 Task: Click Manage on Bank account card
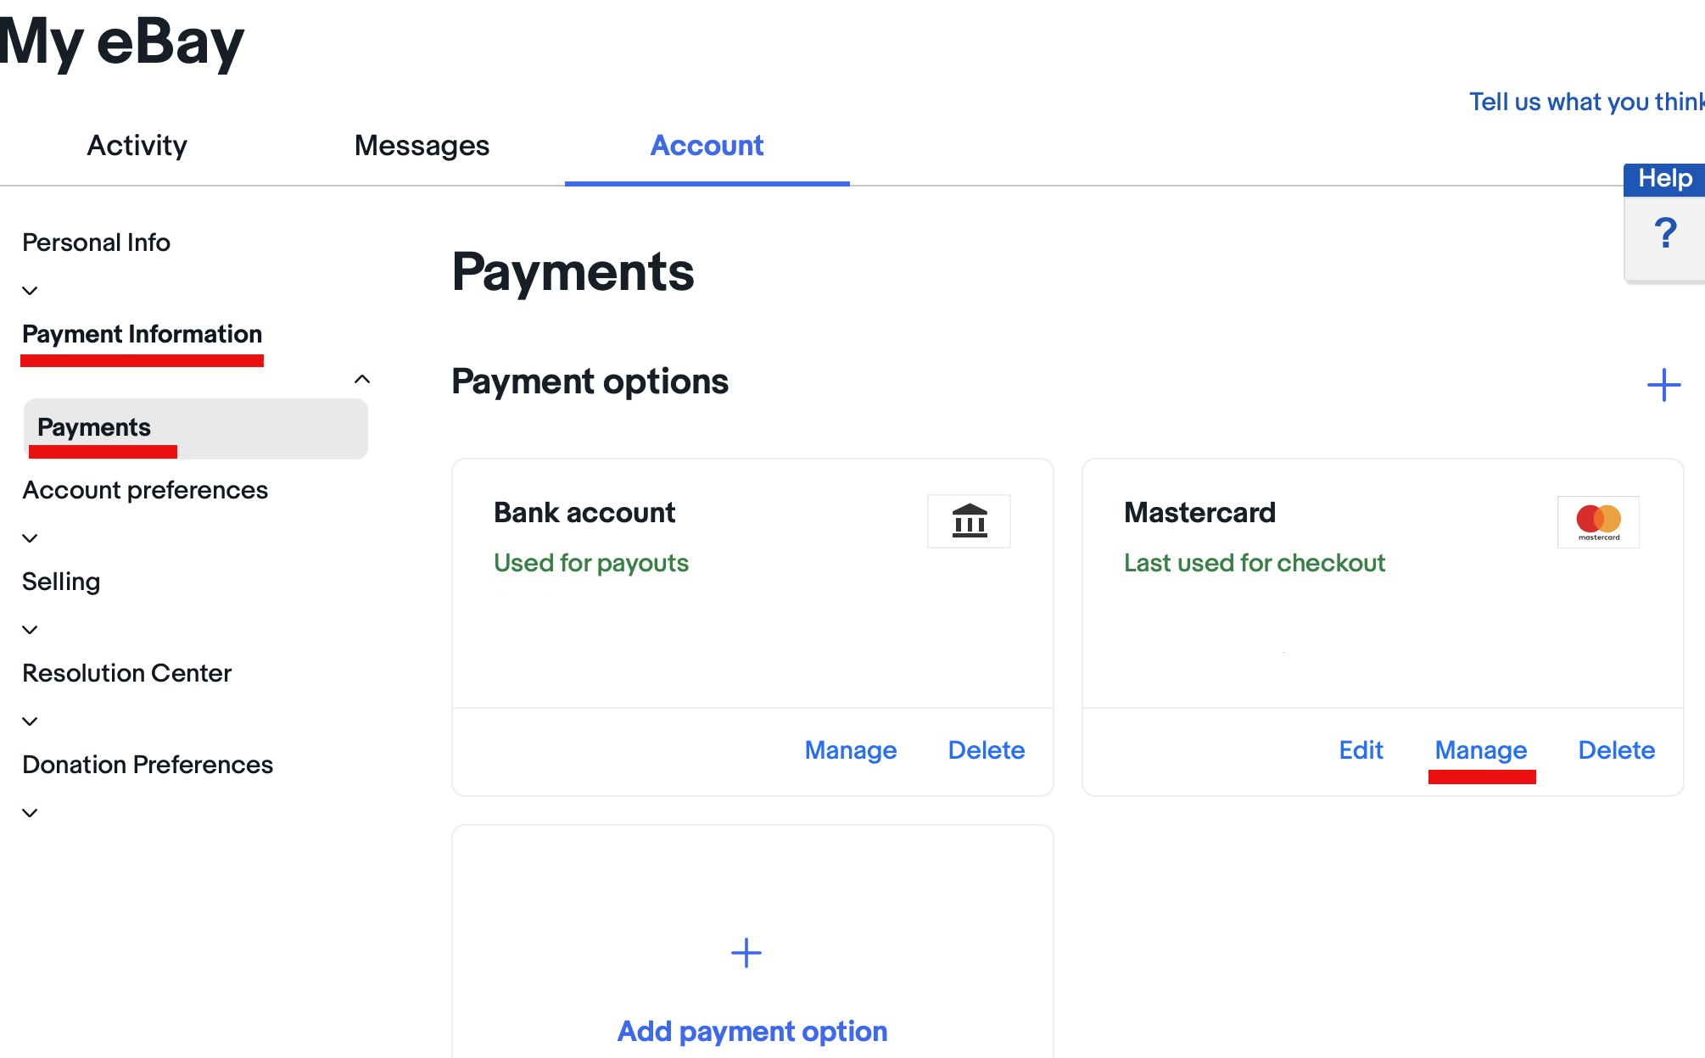[x=851, y=750]
